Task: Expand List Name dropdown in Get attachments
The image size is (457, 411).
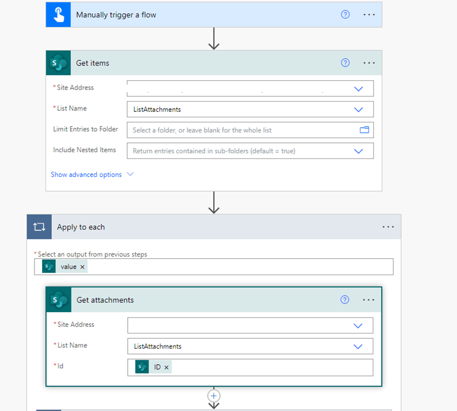Action: (358, 347)
